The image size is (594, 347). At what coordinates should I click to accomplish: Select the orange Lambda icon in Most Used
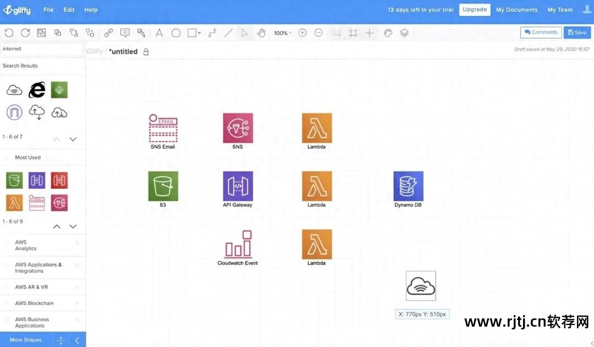(x=14, y=203)
